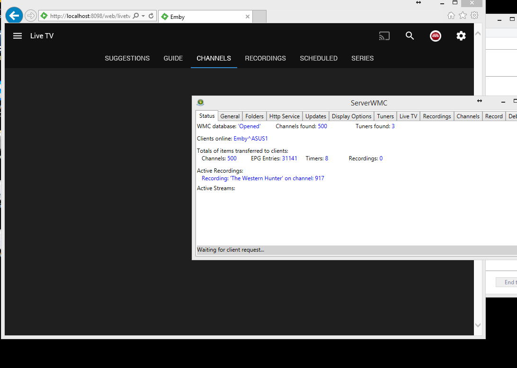Open the ServerWMC Record tab
This screenshot has height=368, width=517.
tap(494, 116)
